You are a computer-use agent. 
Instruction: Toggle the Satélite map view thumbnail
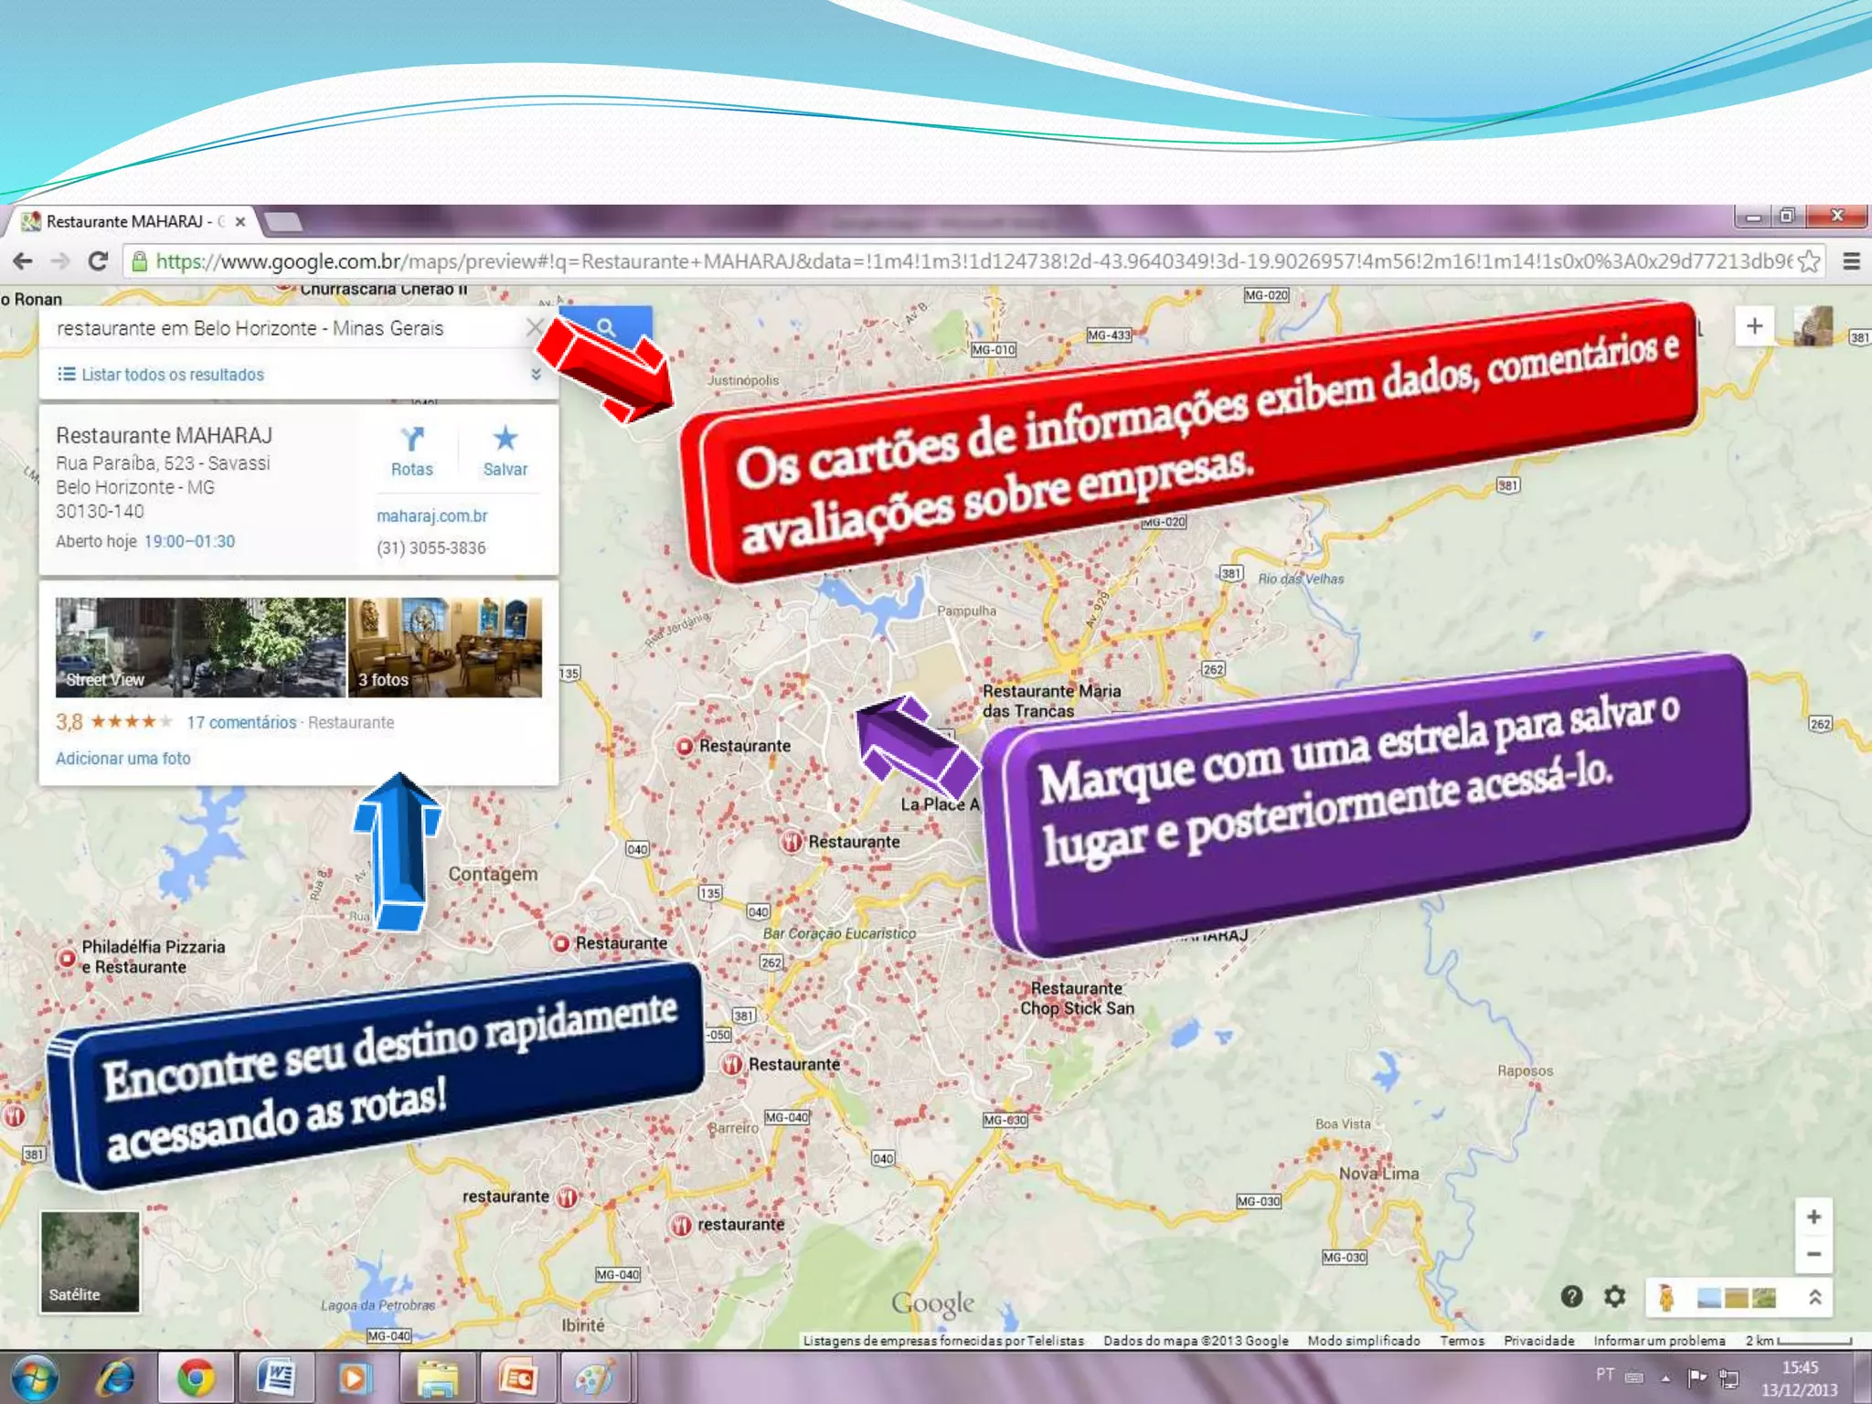point(90,1261)
